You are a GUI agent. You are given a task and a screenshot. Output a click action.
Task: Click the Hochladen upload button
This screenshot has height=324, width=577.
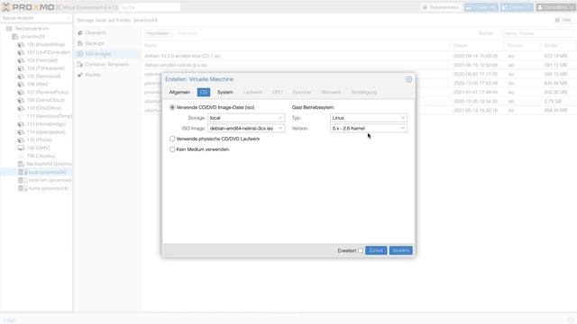pos(158,33)
